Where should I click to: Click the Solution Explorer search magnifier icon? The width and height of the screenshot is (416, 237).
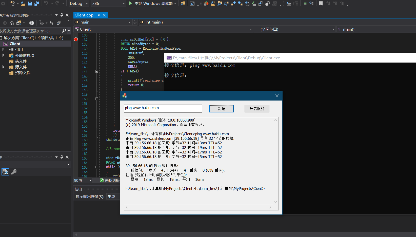(64, 31)
